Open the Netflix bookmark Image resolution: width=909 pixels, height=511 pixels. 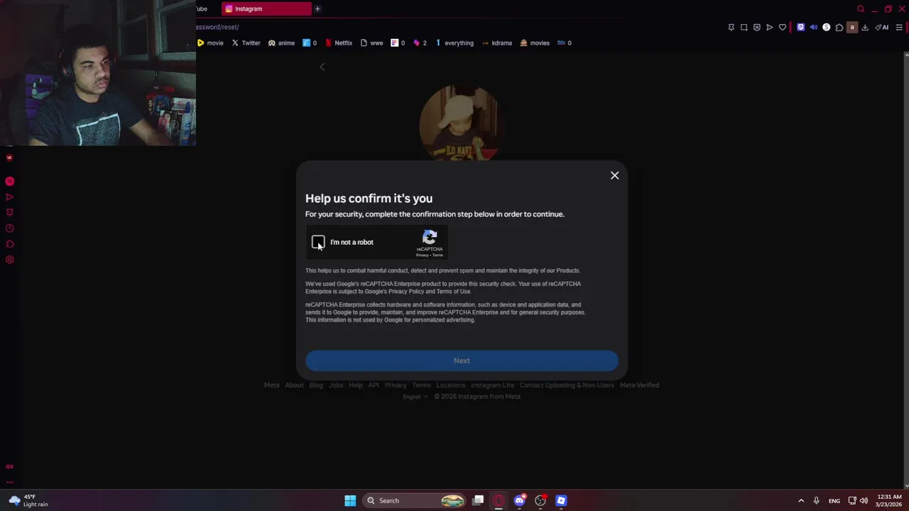(x=338, y=43)
